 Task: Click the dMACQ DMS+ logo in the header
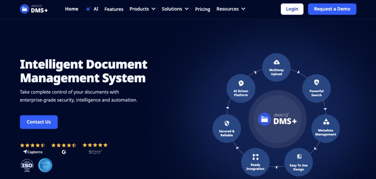point(34,9)
